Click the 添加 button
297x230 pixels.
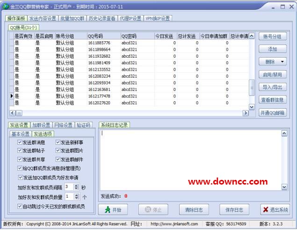pyautogui.click(x=273, y=49)
